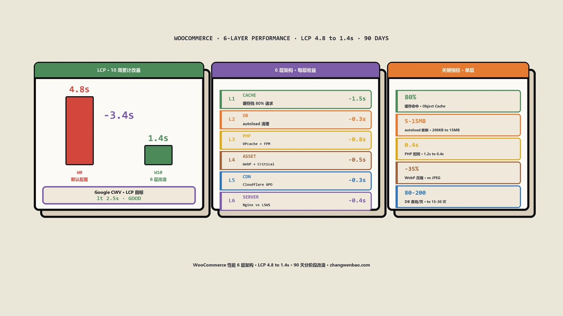Click the -3.4s improvement label

[119, 115]
